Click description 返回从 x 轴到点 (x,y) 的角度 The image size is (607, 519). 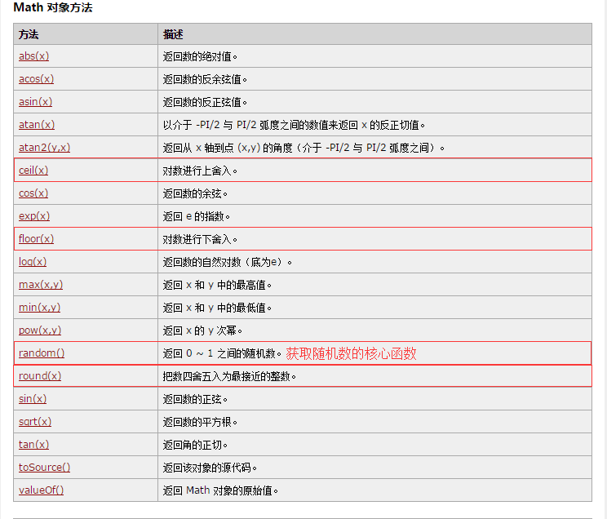pyautogui.click(x=303, y=148)
